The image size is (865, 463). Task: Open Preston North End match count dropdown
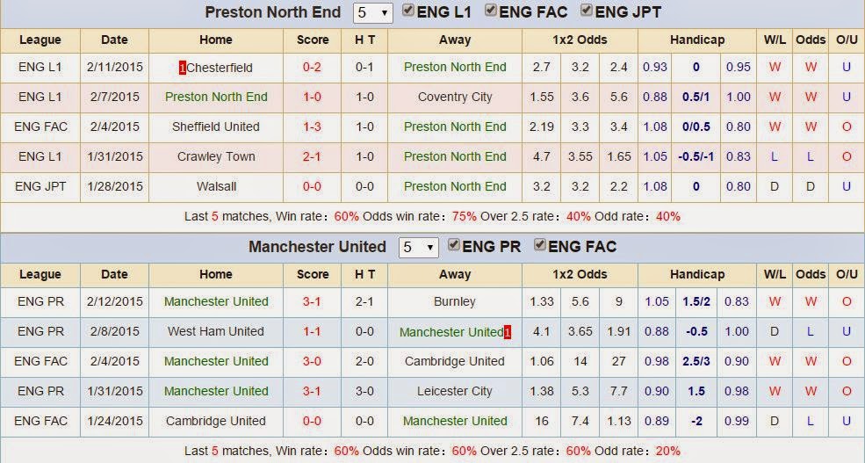[372, 13]
